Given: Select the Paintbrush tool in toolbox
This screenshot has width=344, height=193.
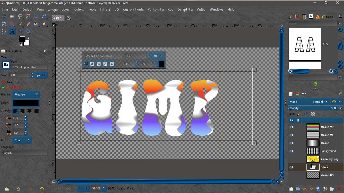Looking at the screenshot, I should (x=20, y=24).
